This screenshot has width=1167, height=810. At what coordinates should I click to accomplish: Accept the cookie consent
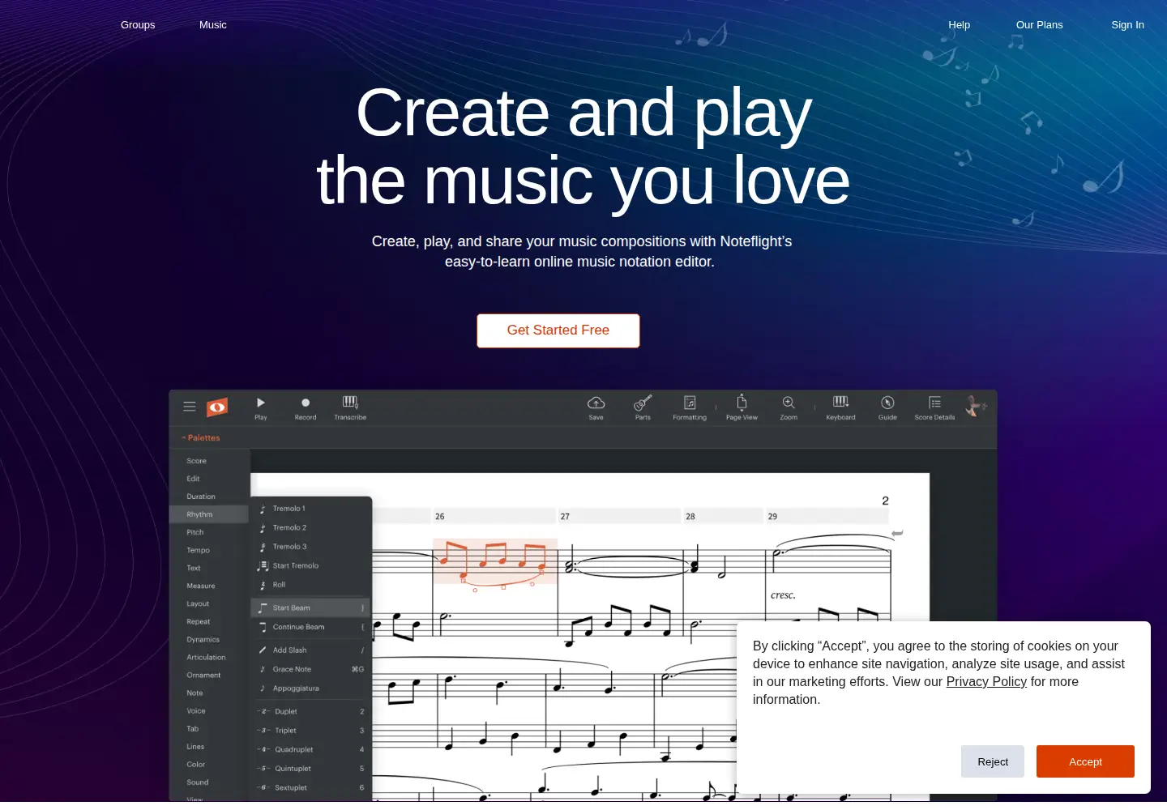coord(1085,761)
